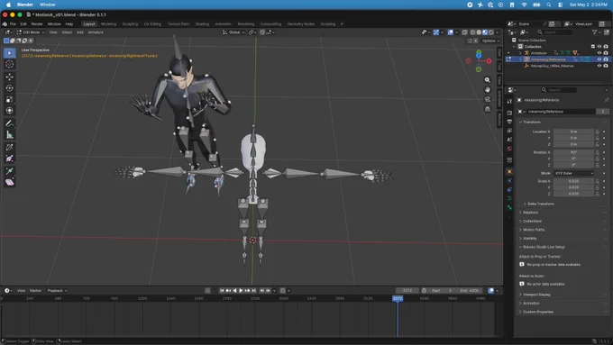Screen dimensions: 613x345
Task: Toggle Location X lock icon
Action: point(597,132)
